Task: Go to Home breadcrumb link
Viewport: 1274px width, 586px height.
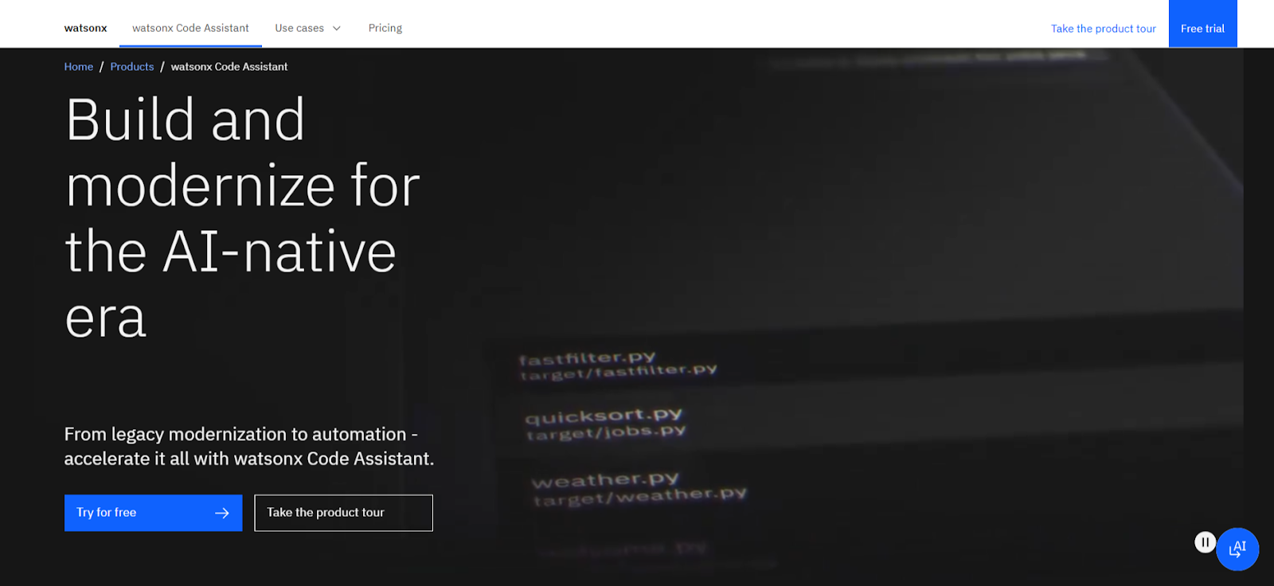Action: (x=79, y=67)
